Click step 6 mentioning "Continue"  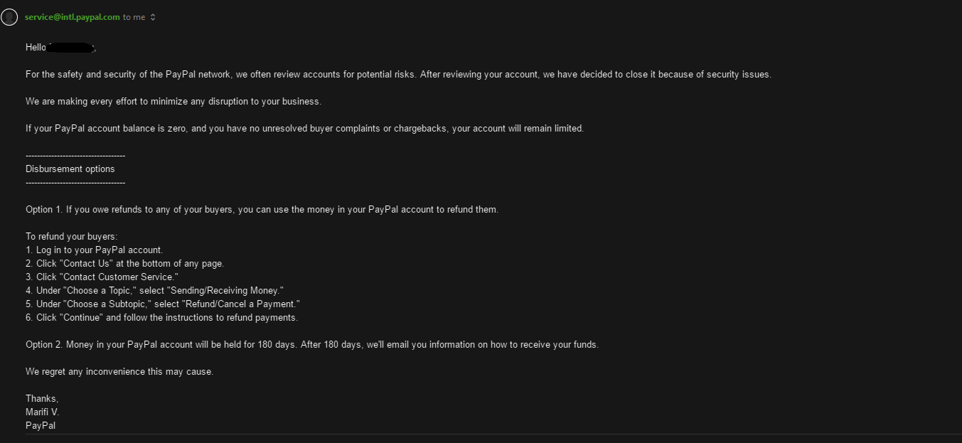click(161, 318)
